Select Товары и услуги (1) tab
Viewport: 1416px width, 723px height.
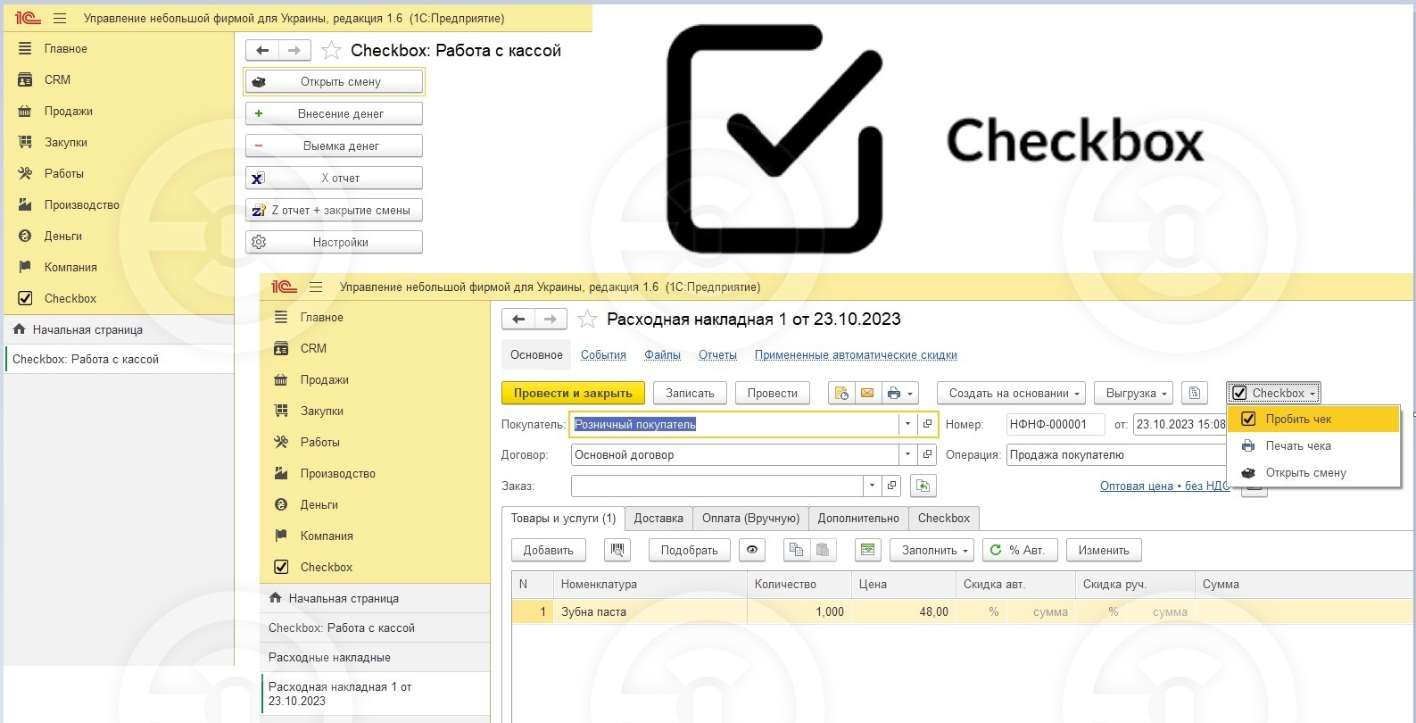pos(563,518)
